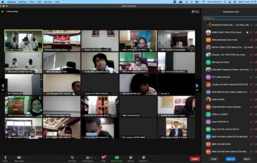Open arrow next to Participants button
This screenshot has height=163, width=257.
click(x=95, y=158)
